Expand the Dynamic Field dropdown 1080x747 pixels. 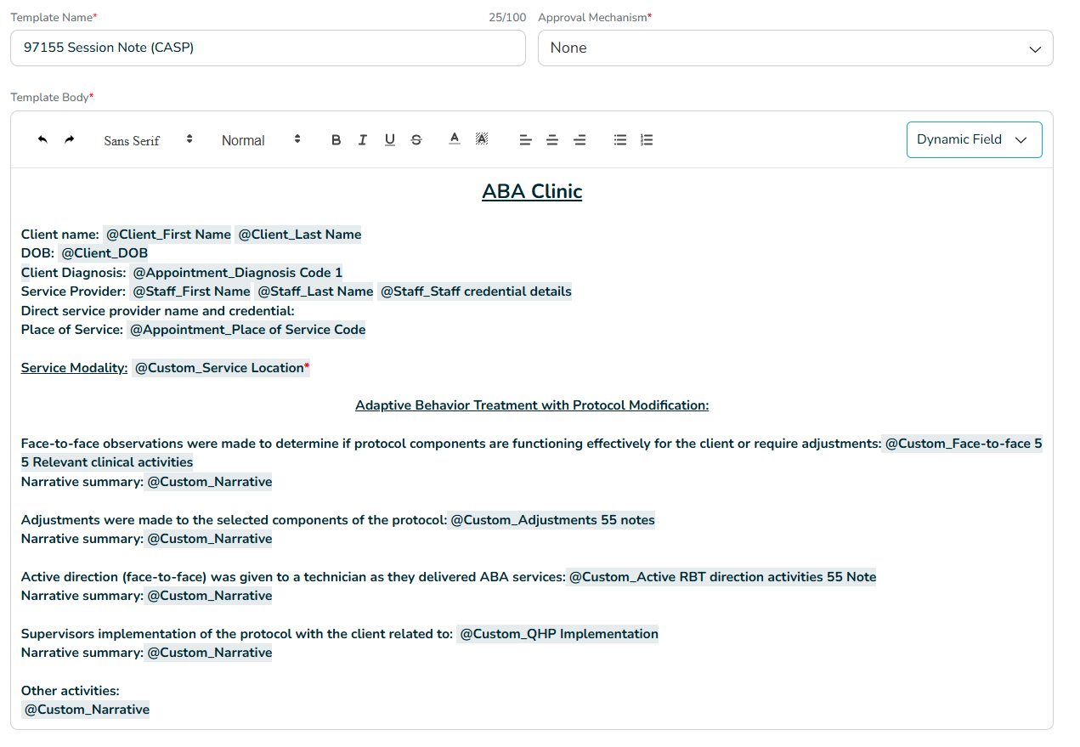974,139
